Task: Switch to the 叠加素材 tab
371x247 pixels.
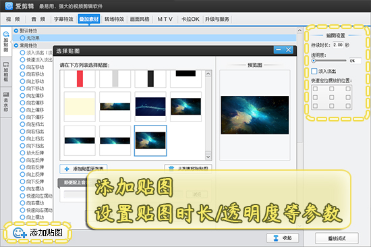Action: pos(89,19)
